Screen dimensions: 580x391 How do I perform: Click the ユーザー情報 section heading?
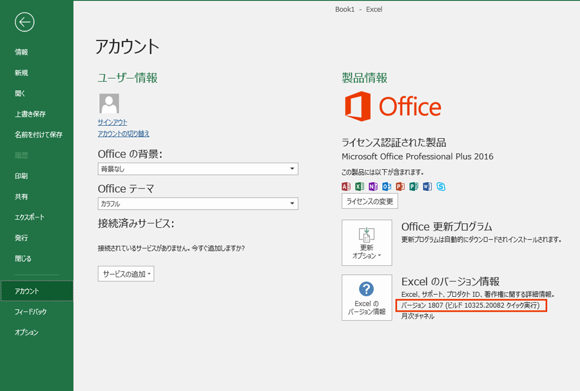[x=128, y=78]
